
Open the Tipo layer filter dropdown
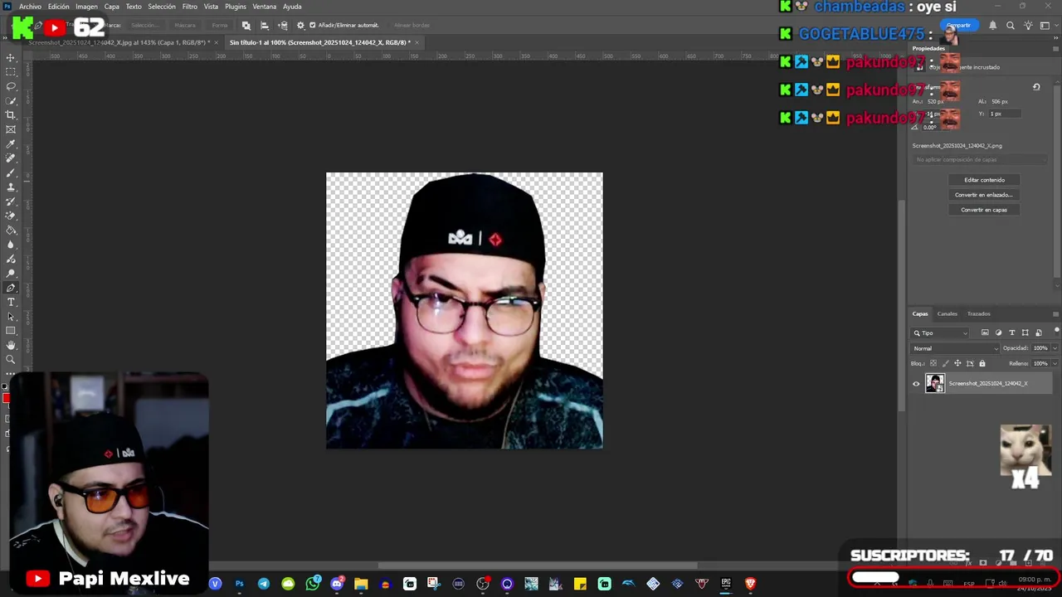click(x=940, y=332)
